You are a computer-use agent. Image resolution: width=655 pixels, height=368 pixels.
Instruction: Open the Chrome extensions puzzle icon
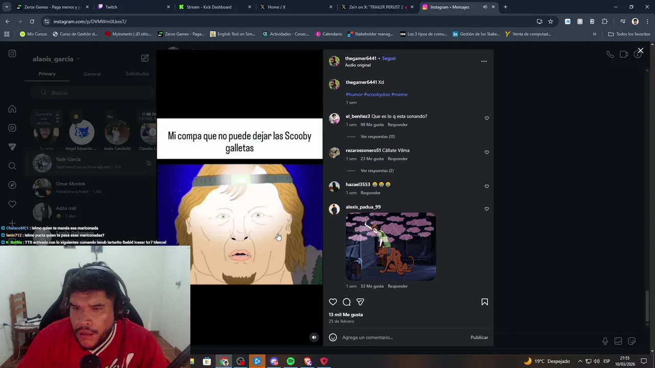coord(605,21)
